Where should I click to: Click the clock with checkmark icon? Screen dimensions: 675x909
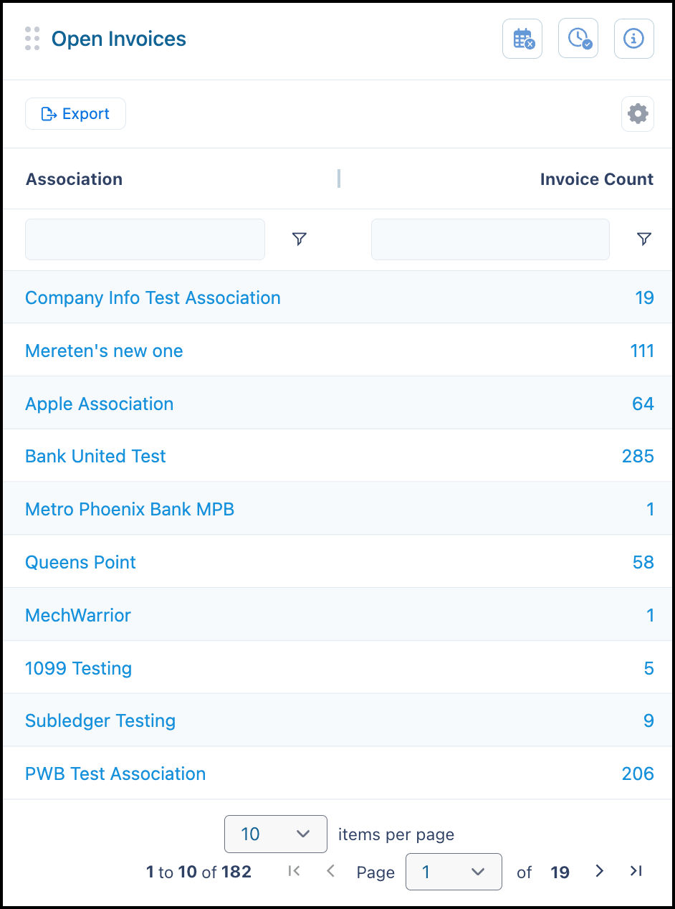coord(578,39)
